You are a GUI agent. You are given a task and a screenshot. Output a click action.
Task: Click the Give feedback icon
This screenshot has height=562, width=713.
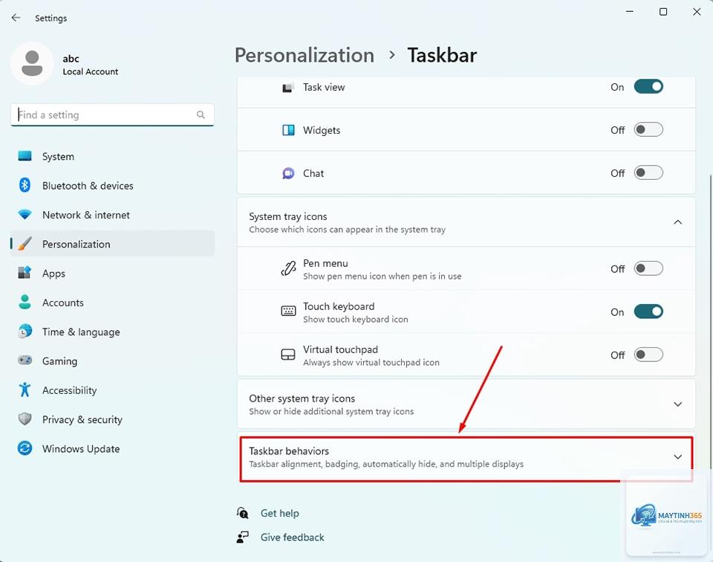point(242,537)
